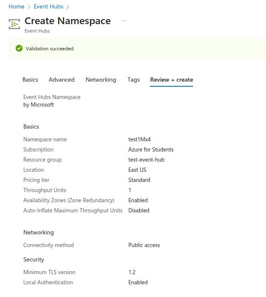Click the 'Namespace name' label

pyautogui.click(x=45, y=140)
